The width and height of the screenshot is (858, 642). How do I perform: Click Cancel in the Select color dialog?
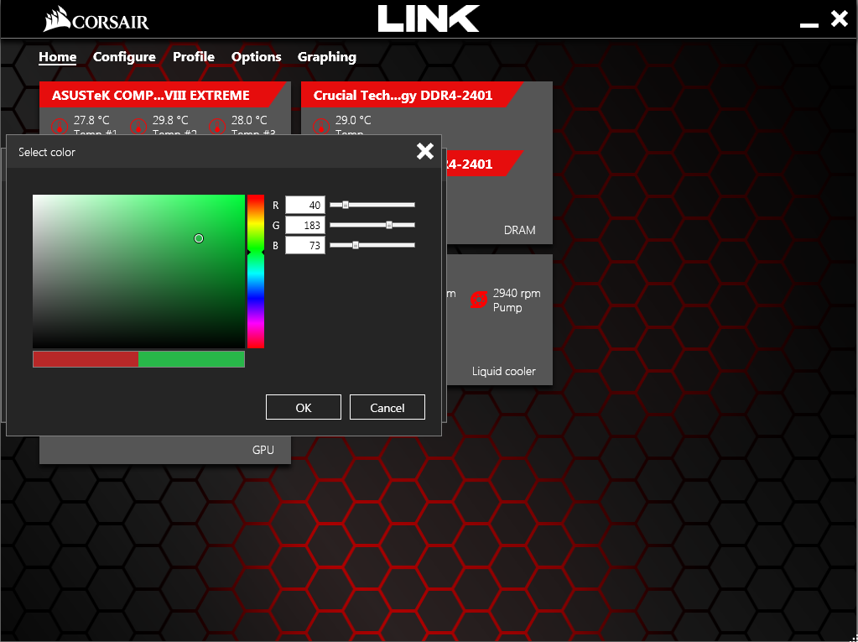coord(387,407)
